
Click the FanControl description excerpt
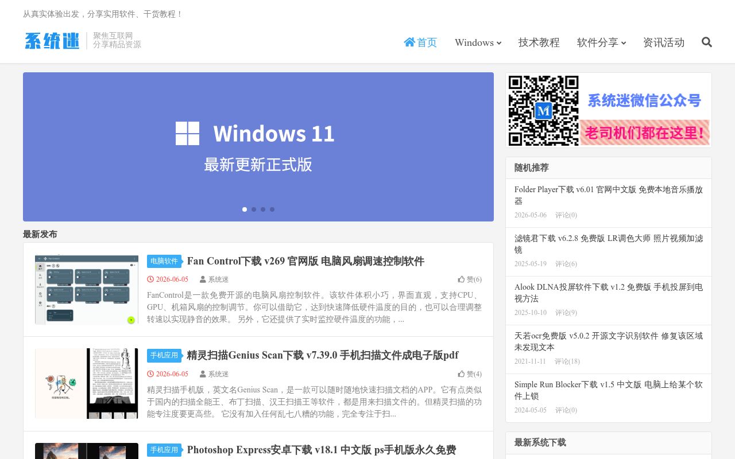click(x=314, y=308)
